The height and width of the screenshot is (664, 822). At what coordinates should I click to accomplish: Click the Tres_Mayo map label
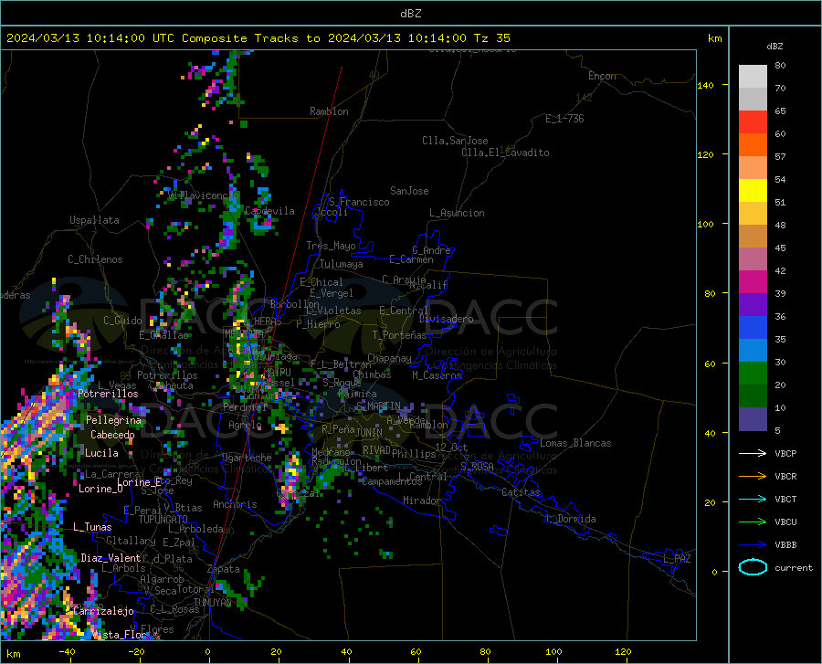coord(331,246)
